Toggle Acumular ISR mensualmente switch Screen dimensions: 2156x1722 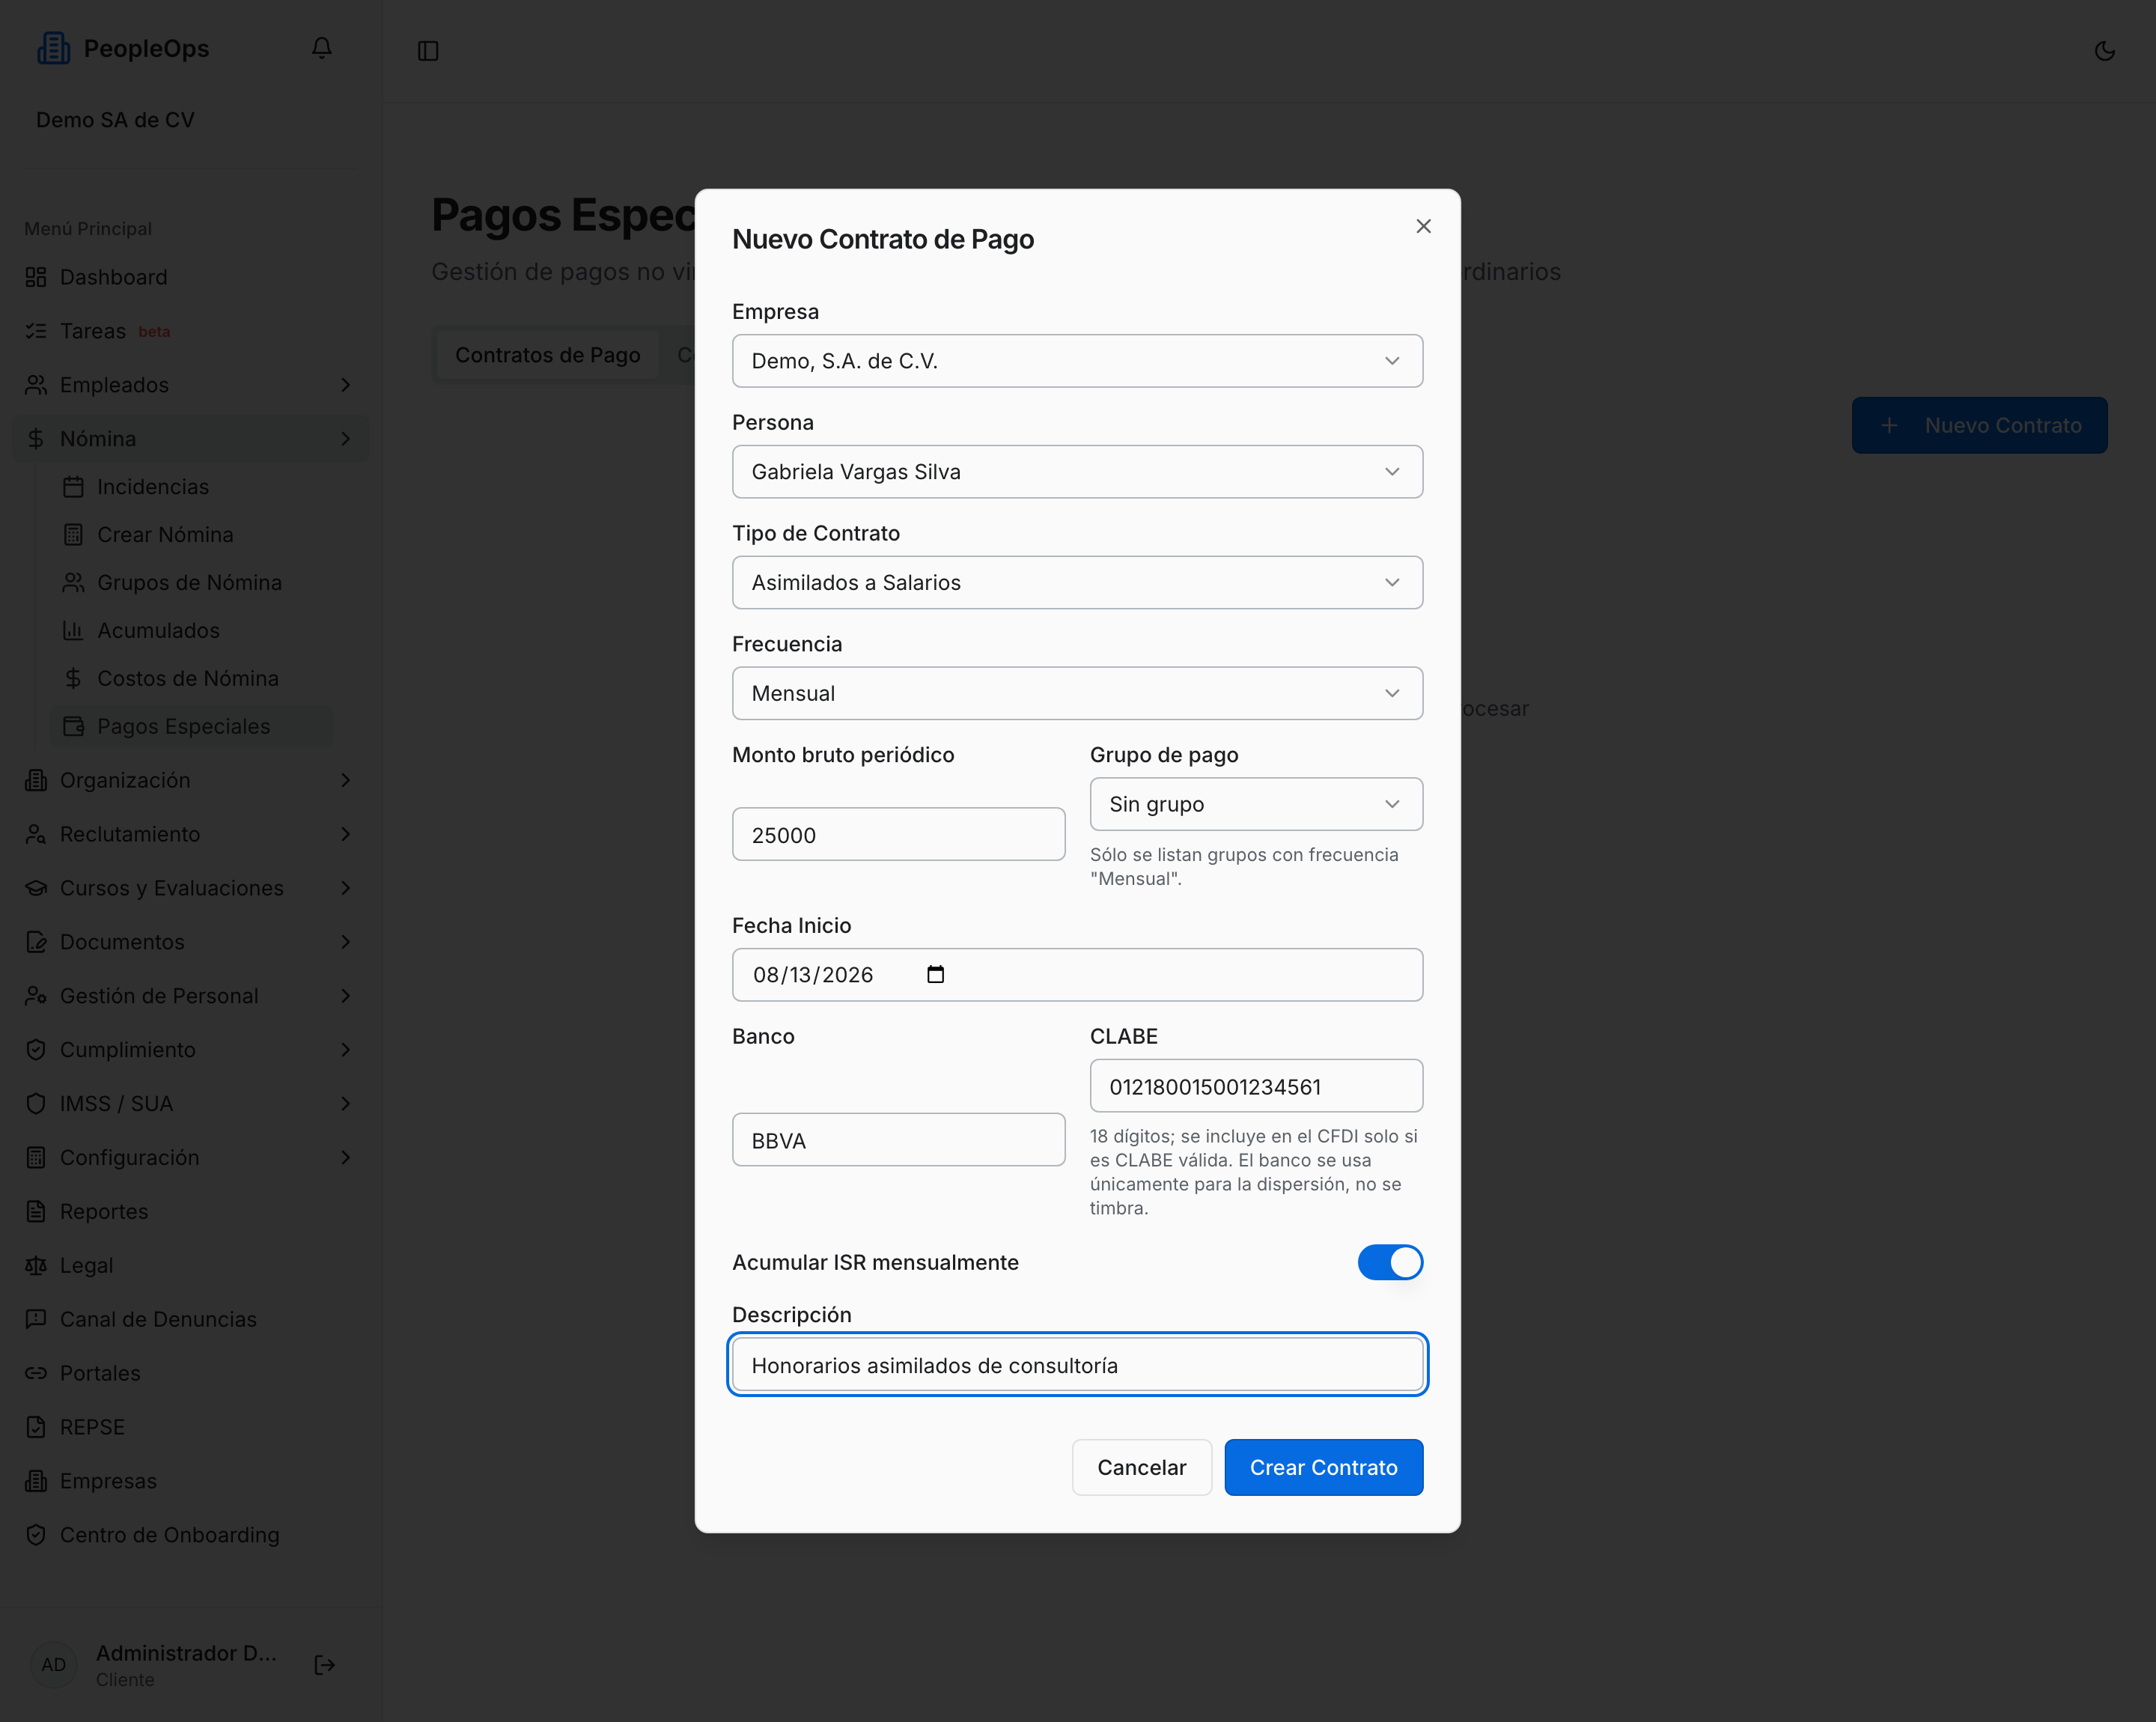pos(1390,1263)
